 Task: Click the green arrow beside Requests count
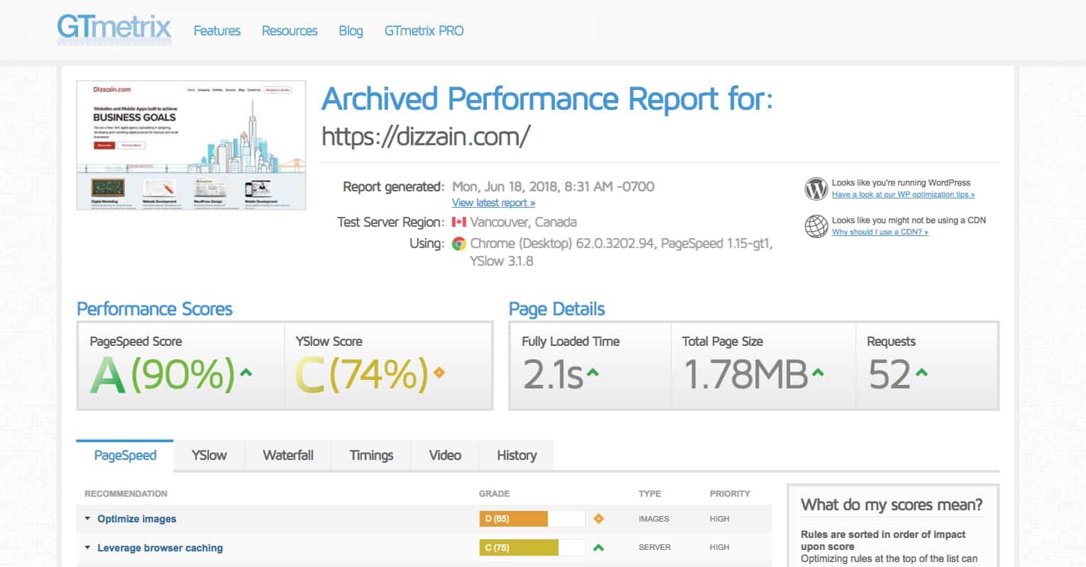921,372
